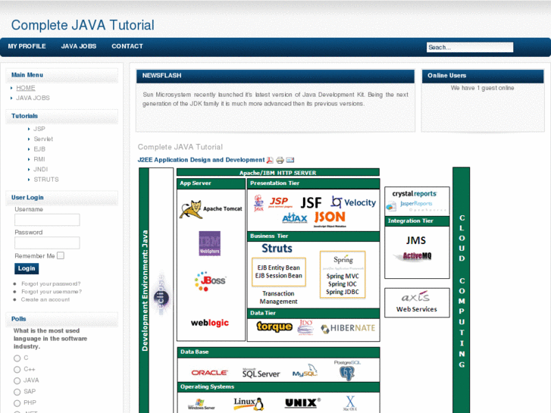
Task: Click the crystal reports logo
Action: [x=415, y=194]
